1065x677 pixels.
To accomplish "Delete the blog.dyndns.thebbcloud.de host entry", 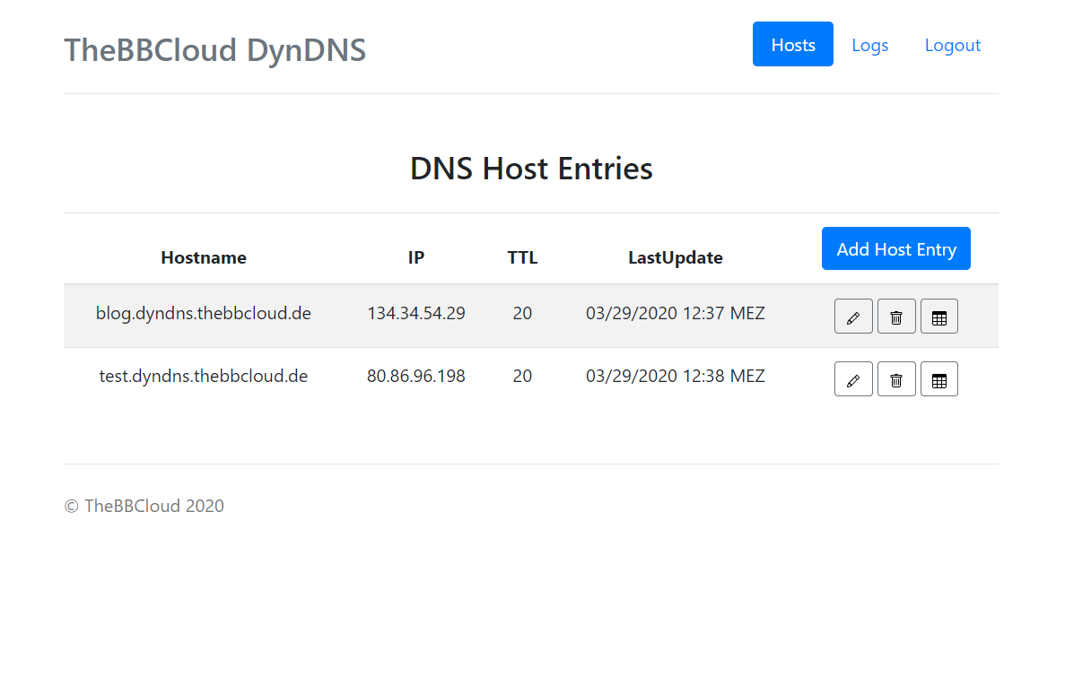I will point(896,317).
